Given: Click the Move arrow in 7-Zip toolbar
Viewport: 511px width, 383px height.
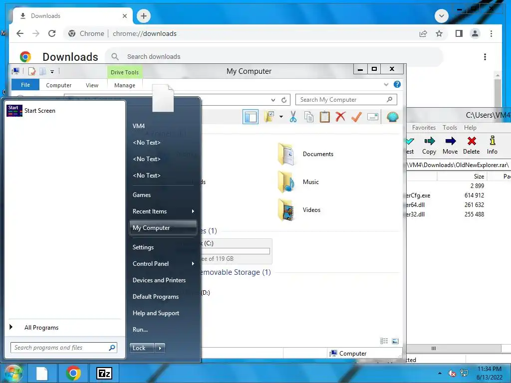Looking at the screenshot, I should 450,145.
